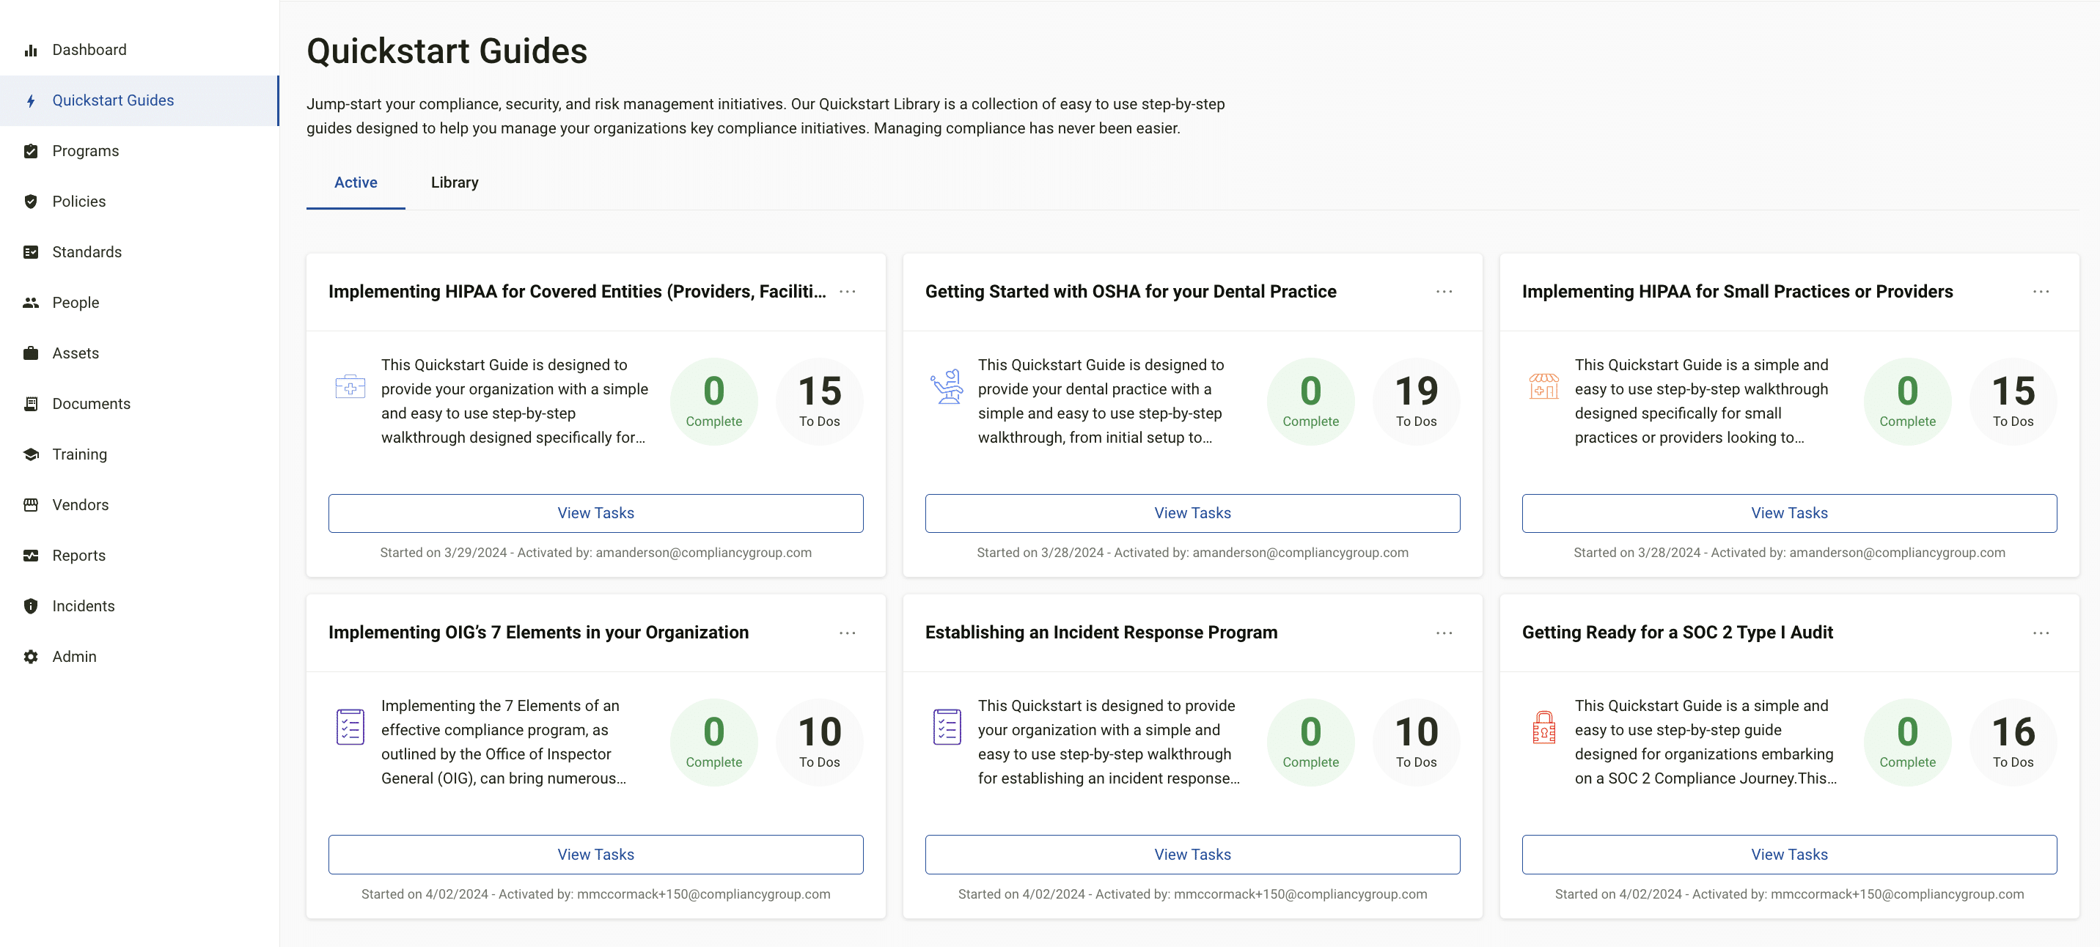Select the Reports sidebar icon
2100x947 pixels.
click(30, 555)
